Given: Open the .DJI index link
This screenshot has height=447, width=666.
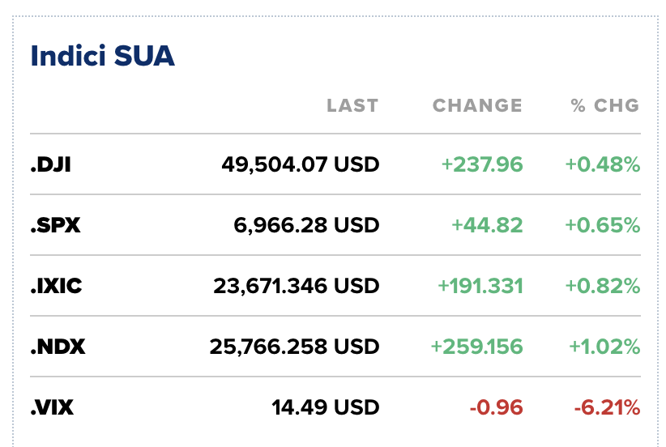Looking at the screenshot, I should pyautogui.click(x=51, y=165).
